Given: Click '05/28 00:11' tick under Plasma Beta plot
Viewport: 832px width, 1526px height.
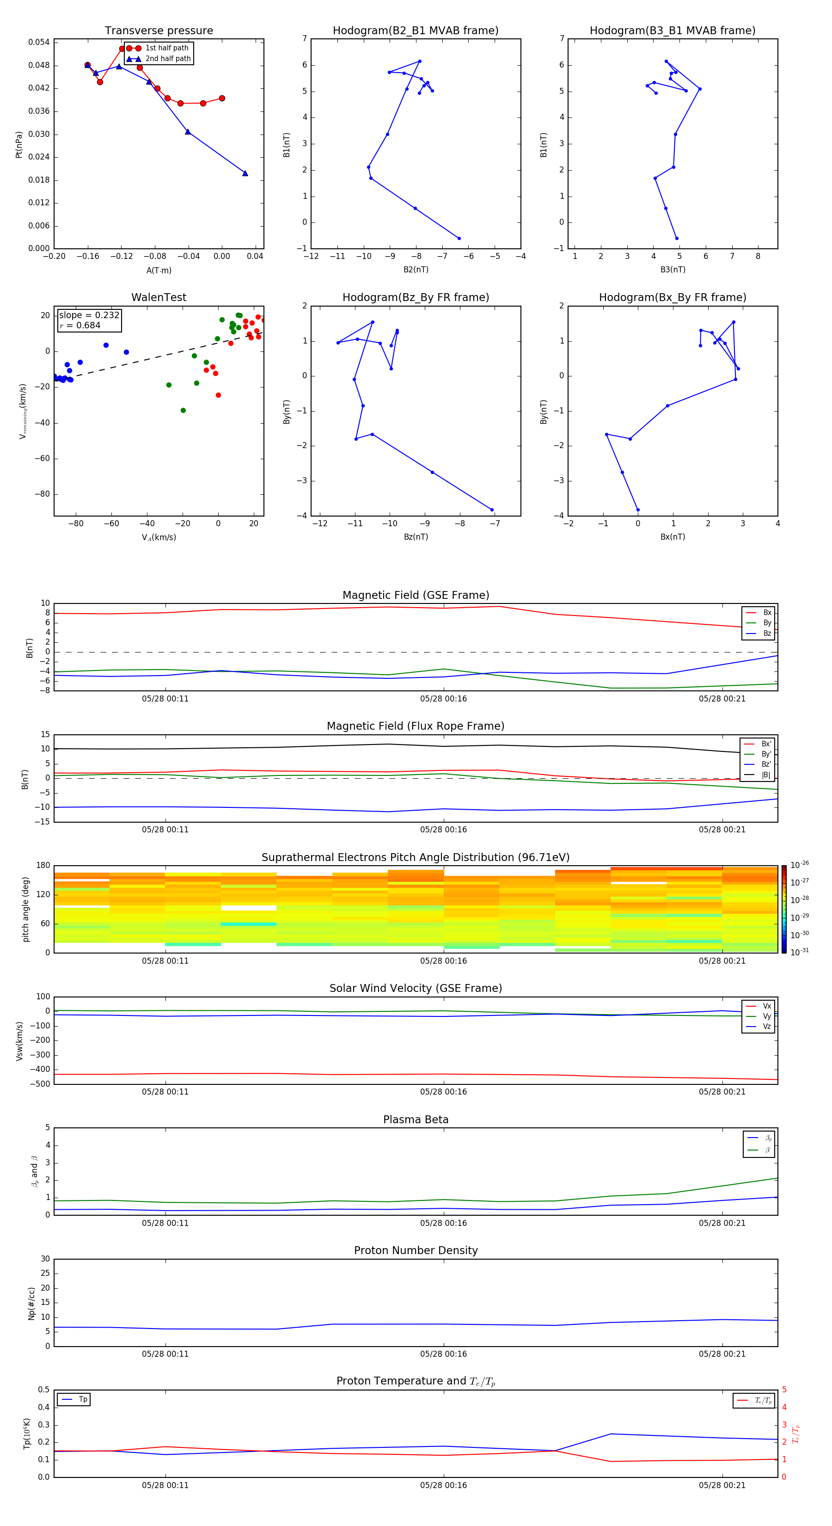Looking at the screenshot, I should 165,1223.
